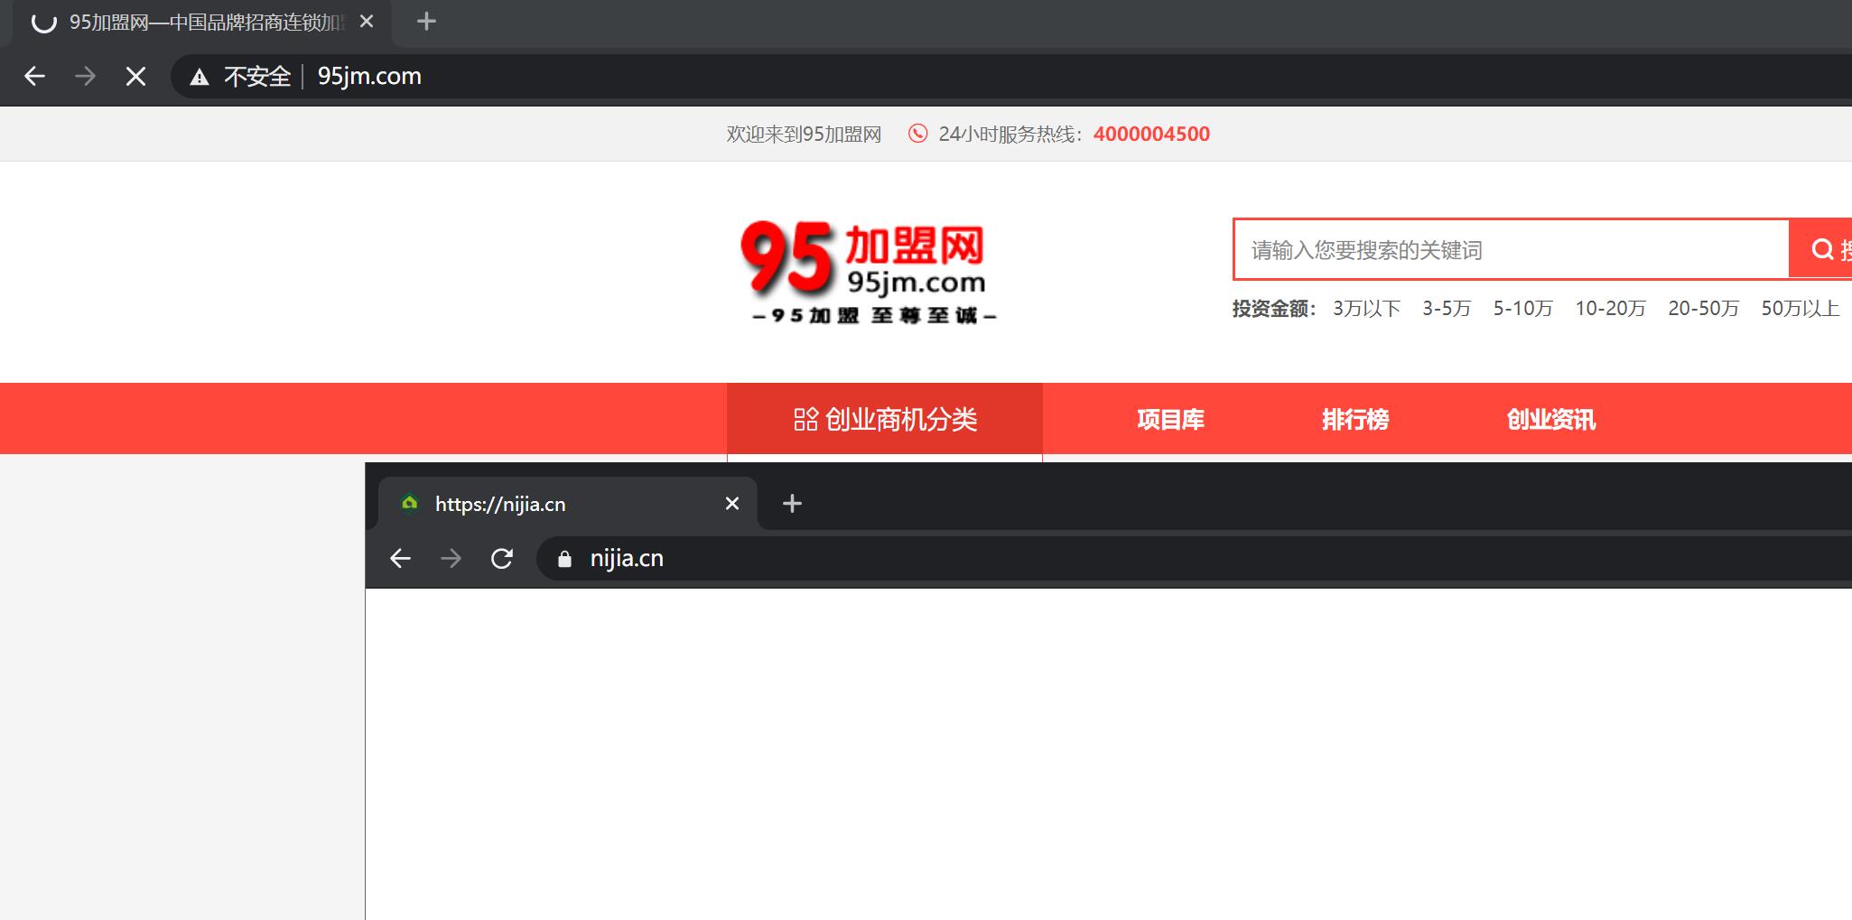
Task: Focus the keyword search input field
Action: click(x=1512, y=249)
